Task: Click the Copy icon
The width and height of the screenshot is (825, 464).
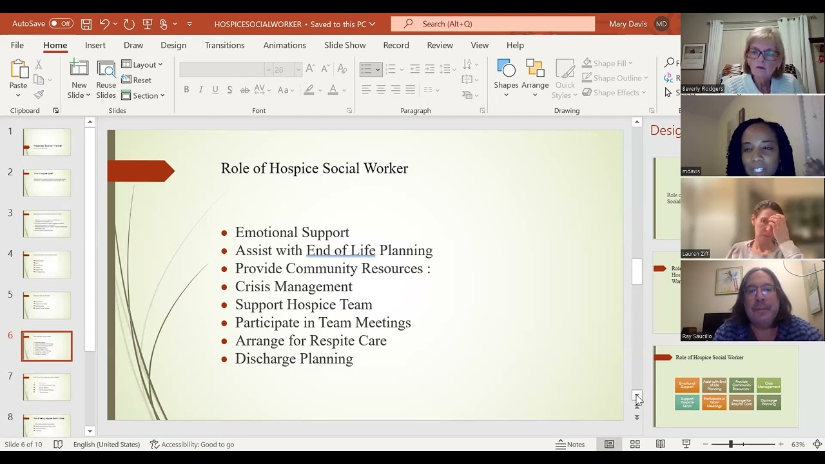Action: tap(39, 79)
